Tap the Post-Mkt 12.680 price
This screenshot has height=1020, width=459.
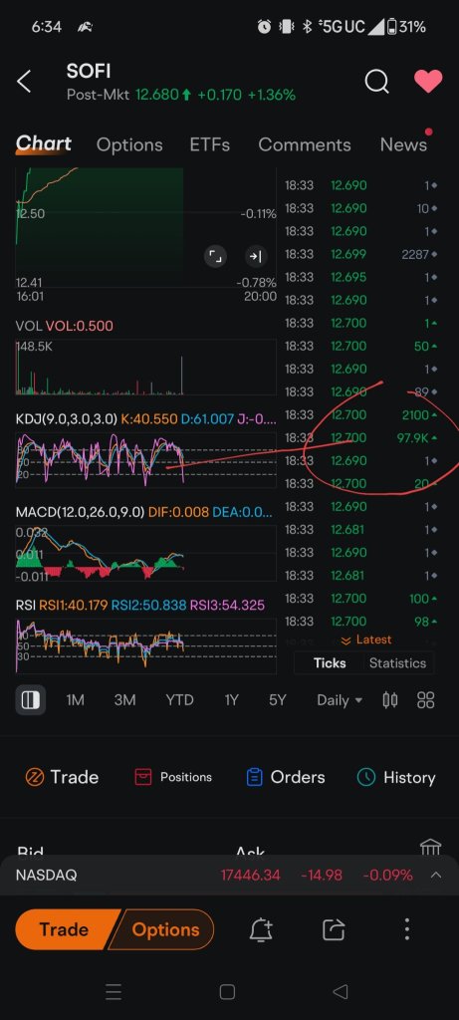tap(156, 95)
